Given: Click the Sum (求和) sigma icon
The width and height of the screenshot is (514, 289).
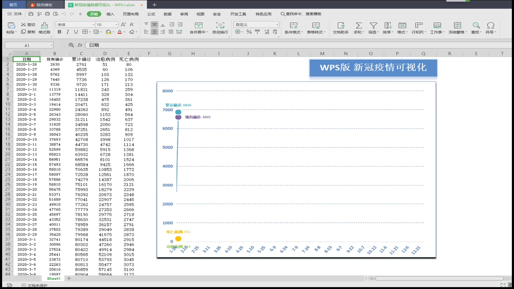Looking at the screenshot, I should coord(359,25).
